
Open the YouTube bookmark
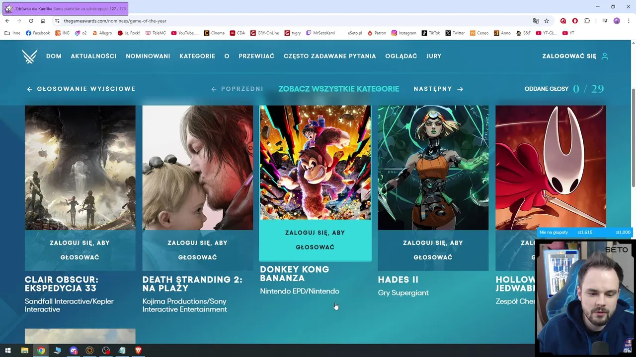click(x=185, y=33)
